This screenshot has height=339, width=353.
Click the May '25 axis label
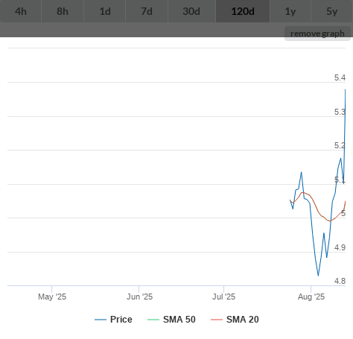click(52, 297)
